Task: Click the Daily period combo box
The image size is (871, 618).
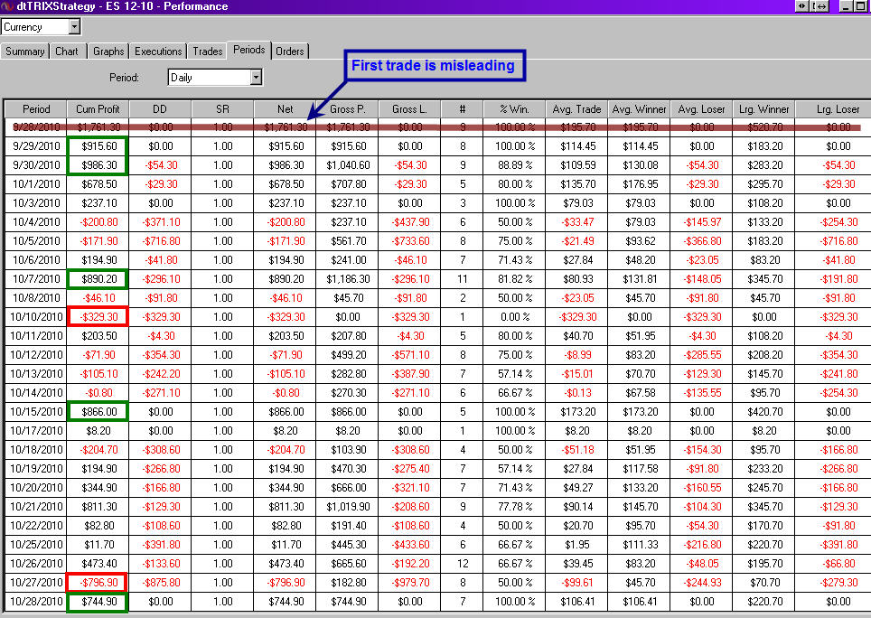Action: (x=215, y=77)
